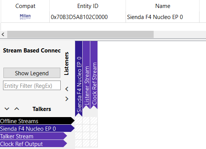Click the Milan compatibility logo icon
Image resolution: width=206 pixels, height=149 pixels.
25,17
